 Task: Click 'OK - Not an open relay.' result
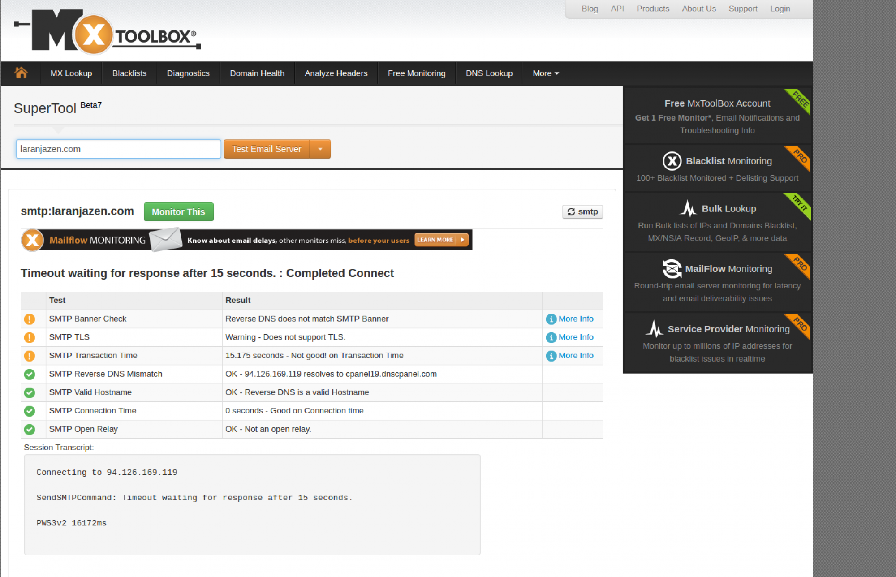(268, 429)
